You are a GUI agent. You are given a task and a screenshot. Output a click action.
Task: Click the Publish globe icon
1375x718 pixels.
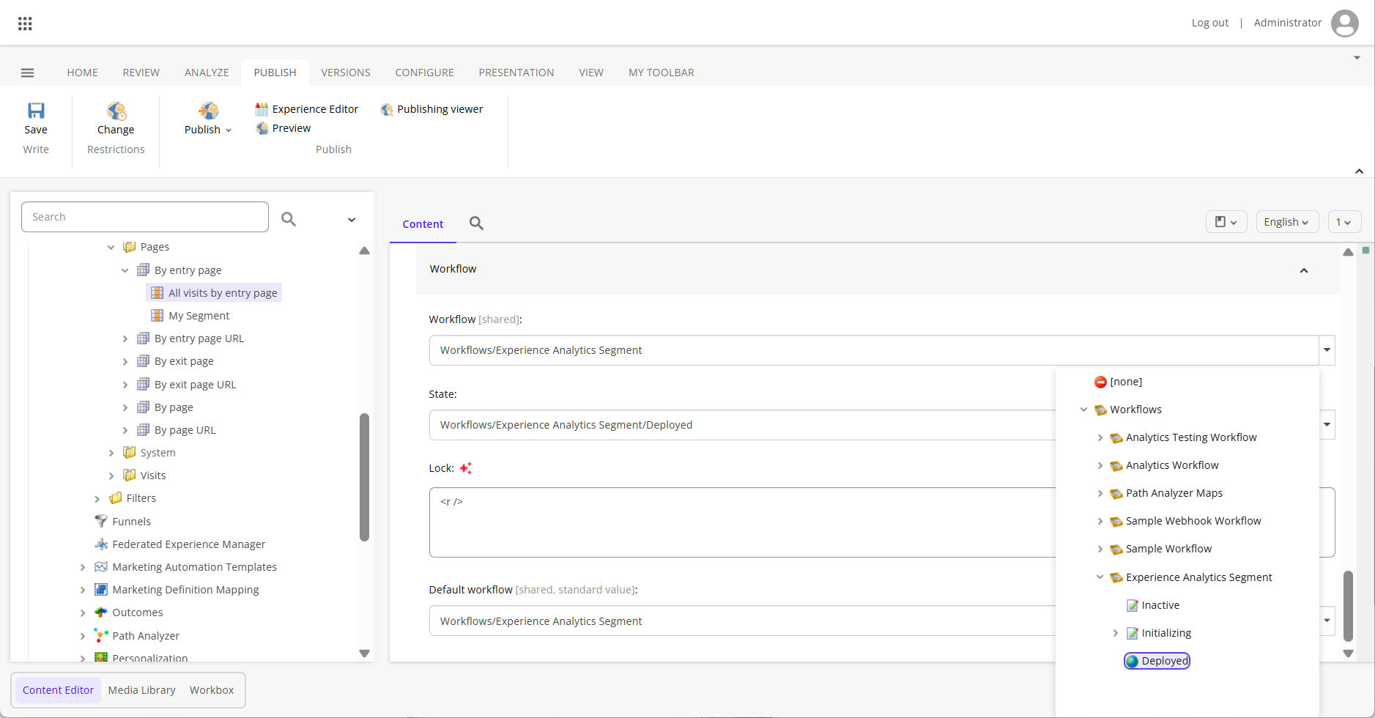[x=208, y=111]
